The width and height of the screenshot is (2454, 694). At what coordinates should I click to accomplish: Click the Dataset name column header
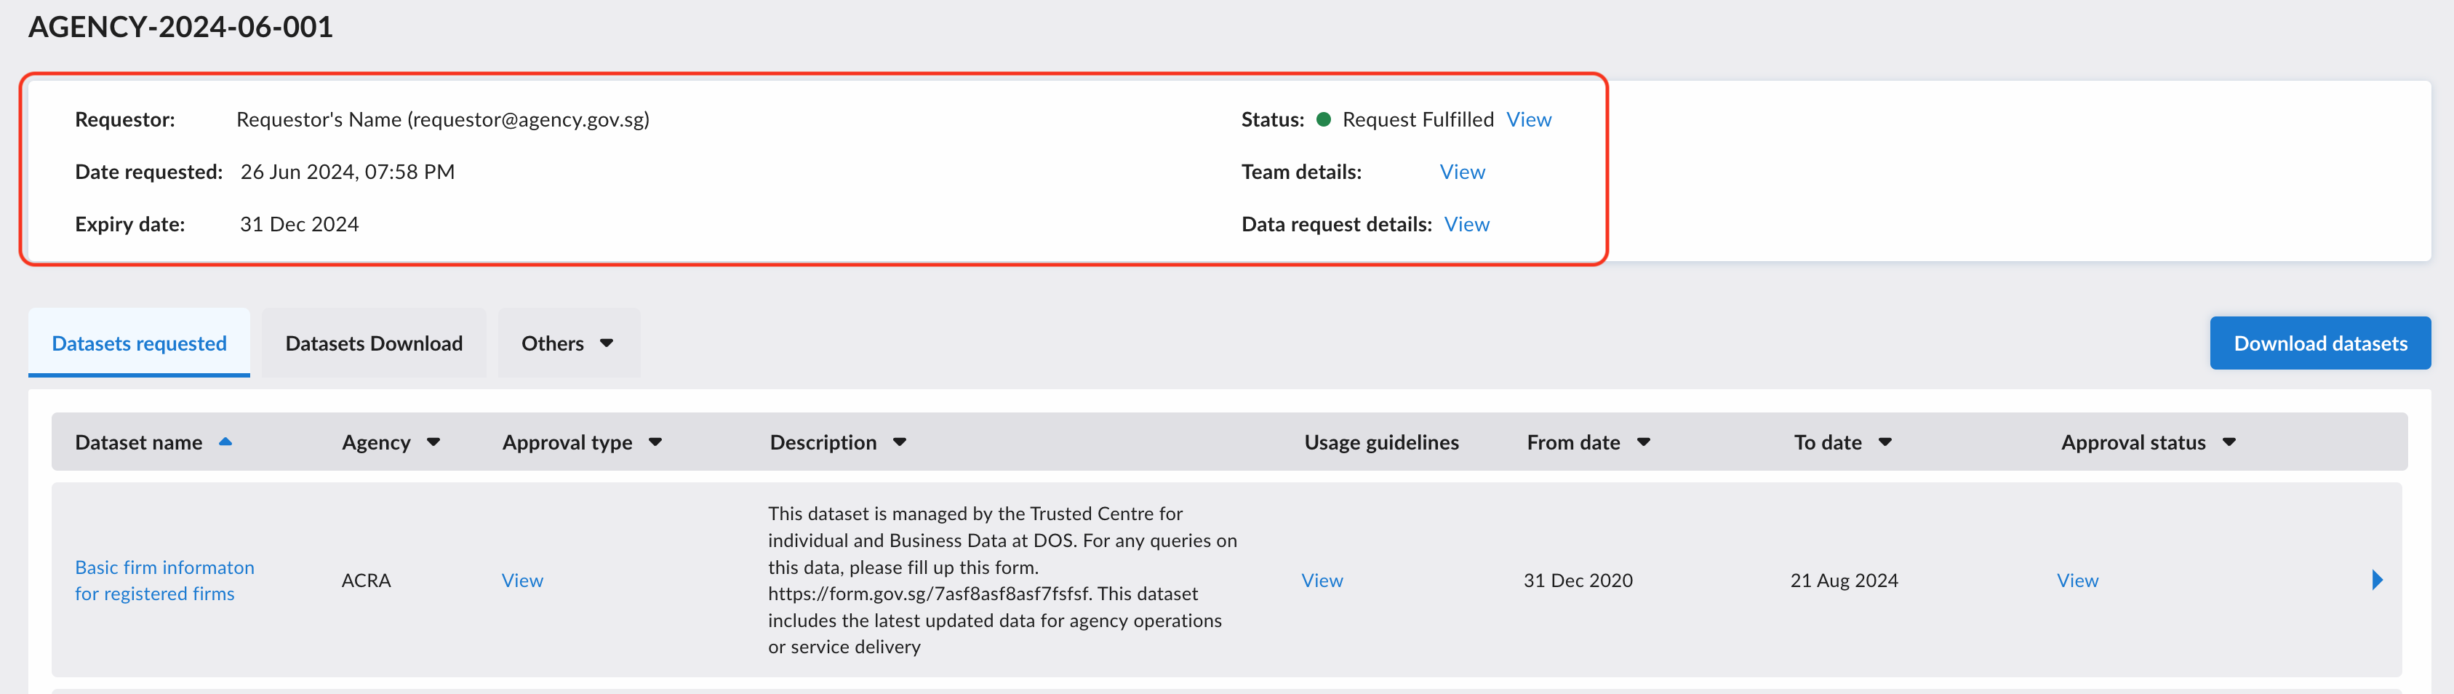point(138,442)
